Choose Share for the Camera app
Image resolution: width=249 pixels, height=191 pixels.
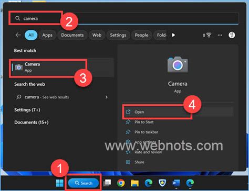139,162
